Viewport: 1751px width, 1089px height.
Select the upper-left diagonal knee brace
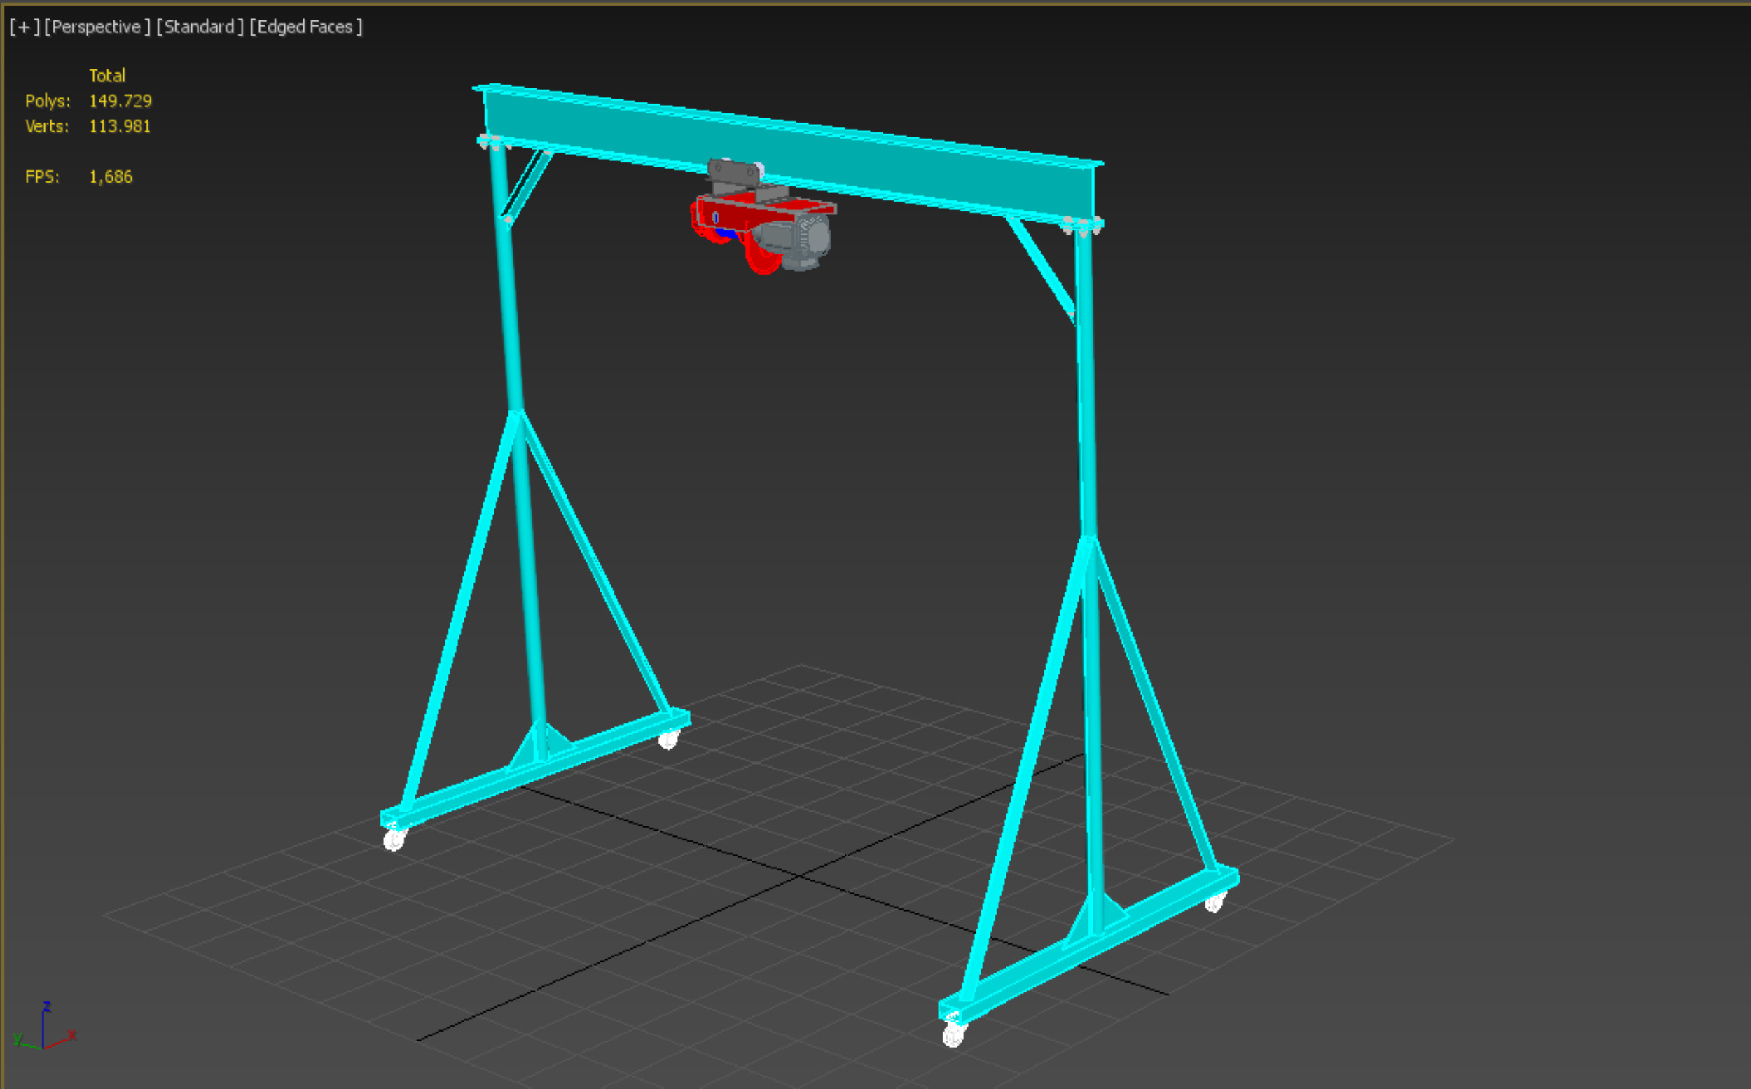click(529, 183)
